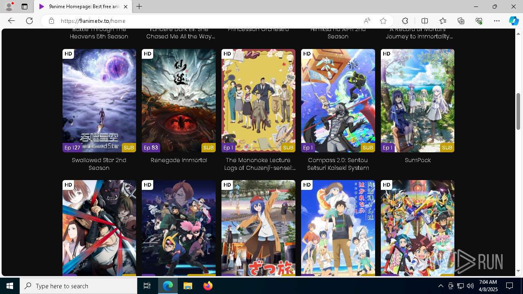Click Ep 83 badge on Renegade Immortal
The image size is (523, 294).
pos(151,148)
